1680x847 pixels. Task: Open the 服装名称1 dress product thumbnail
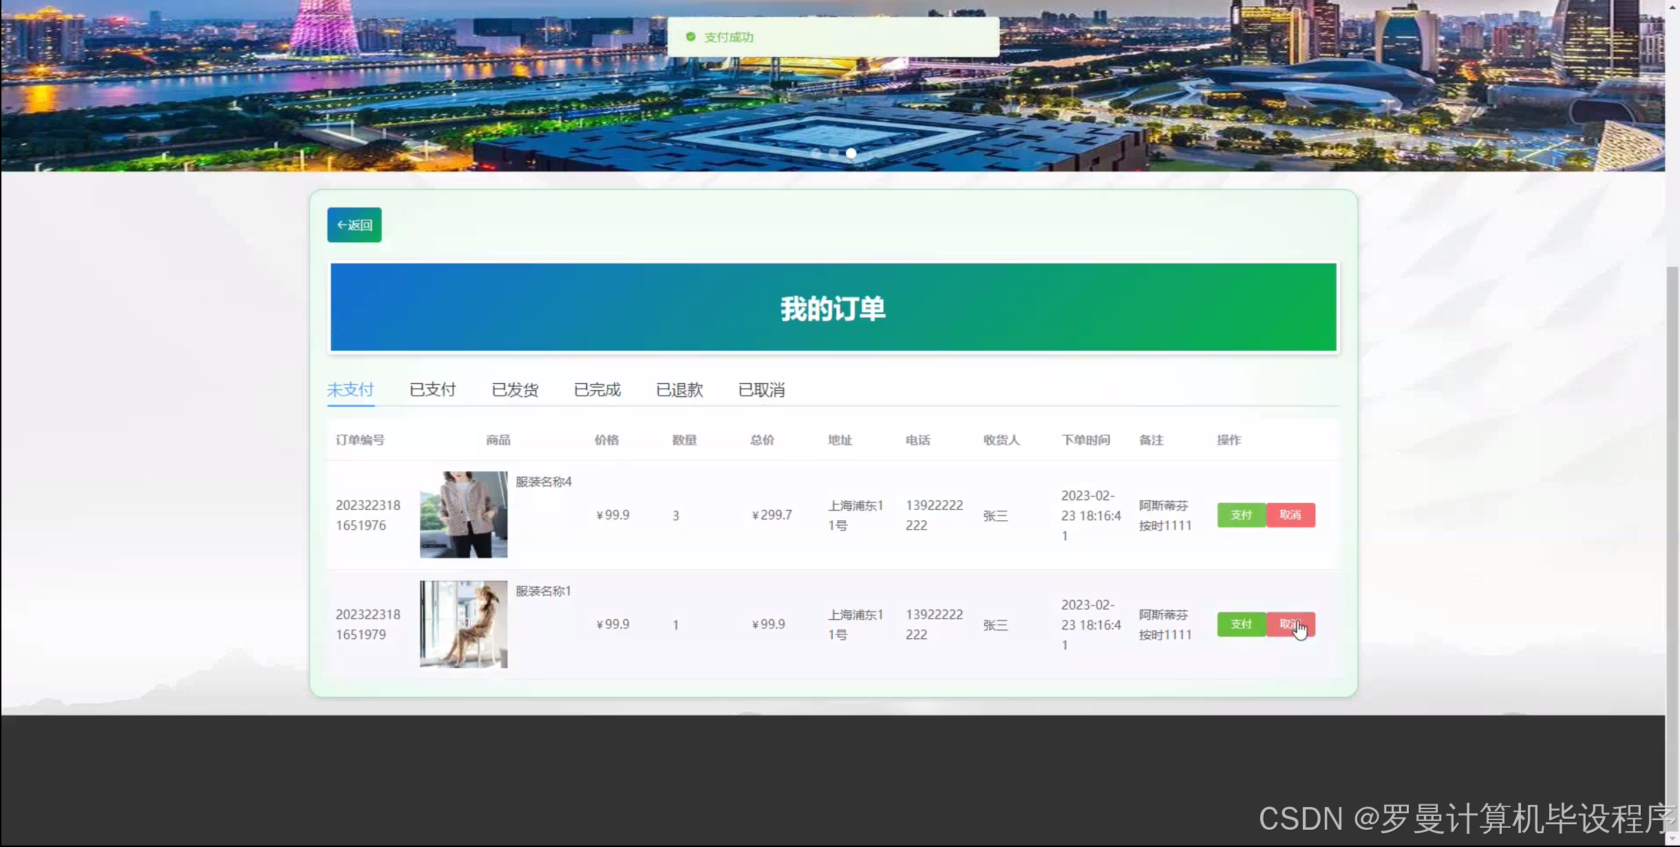[x=463, y=624]
